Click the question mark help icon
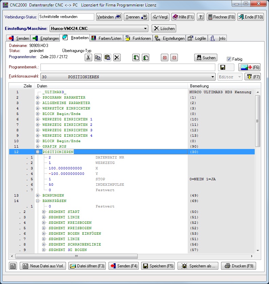This screenshot has width=269, height=284. click(x=200, y=17)
